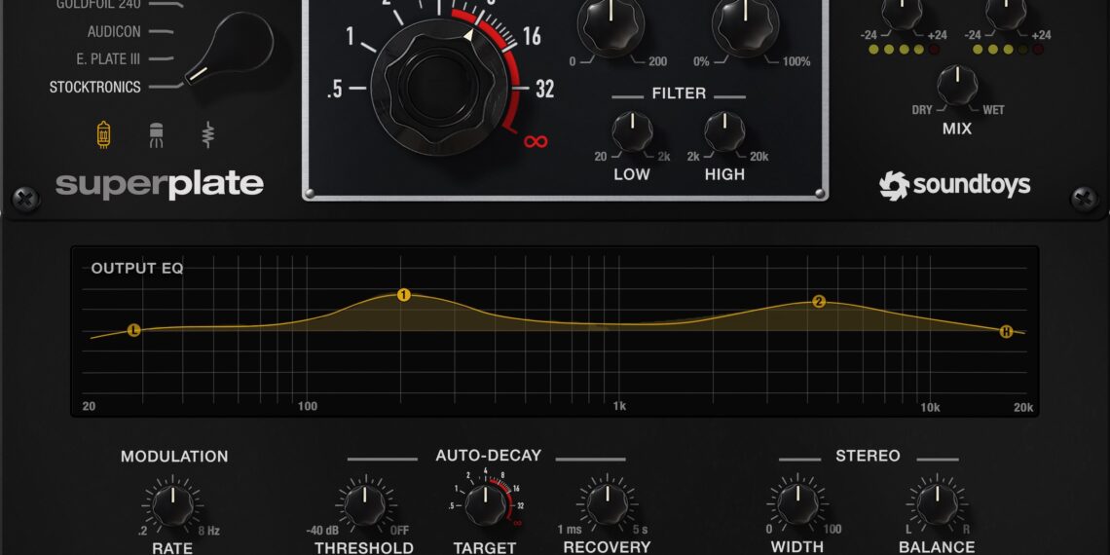Click the right red clip LED
Screen dimensions: 1110x555
[1038, 50]
